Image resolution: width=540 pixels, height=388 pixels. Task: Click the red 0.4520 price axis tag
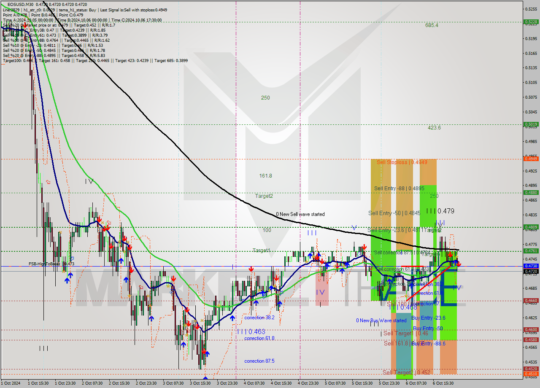tap(531, 369)
